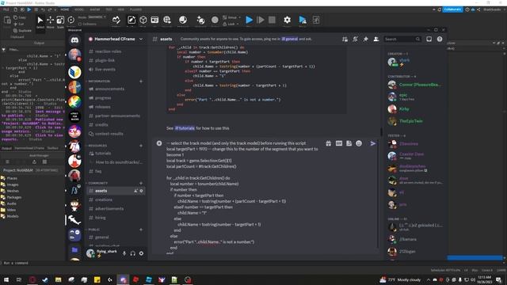Switch to the PLUGINS ribbon tab

click(x=135, y=9)
